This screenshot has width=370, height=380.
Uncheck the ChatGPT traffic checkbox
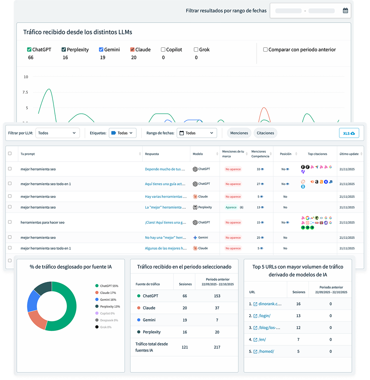pos(29,49)
